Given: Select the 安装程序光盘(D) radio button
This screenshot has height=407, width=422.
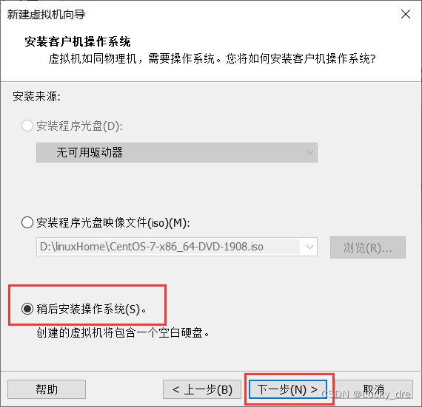Looking at the screenshot, I should pyautogui.click(x=27, y=126).
